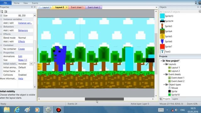Click the layout view scroll right arrow

coord(153,99)
